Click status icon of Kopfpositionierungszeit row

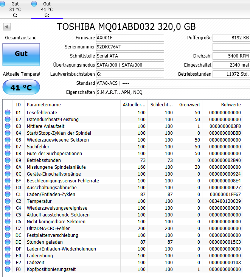[8, 269]
